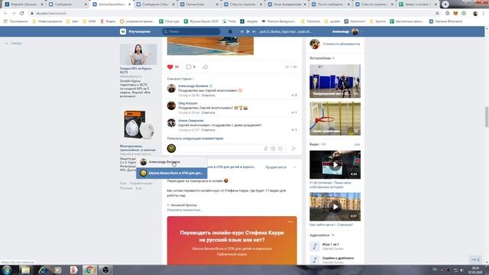Share the post with the arrow icon
Screen dimensions: 489x275
(205, 66)
